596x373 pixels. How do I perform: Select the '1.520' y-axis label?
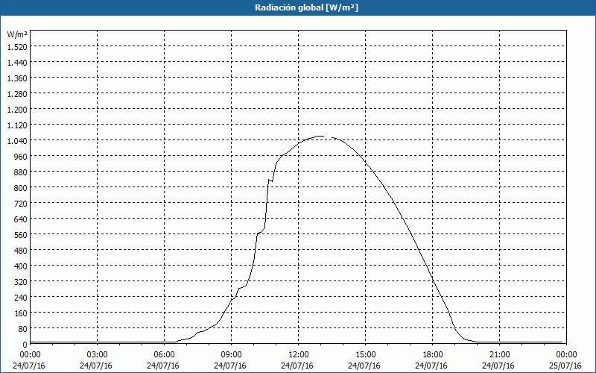click(x=17, y=47)
